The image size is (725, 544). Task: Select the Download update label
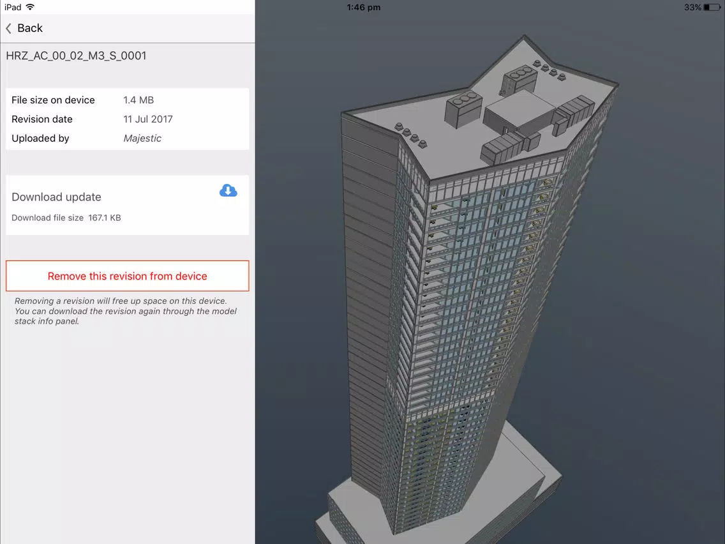click(x=56, y=197)
